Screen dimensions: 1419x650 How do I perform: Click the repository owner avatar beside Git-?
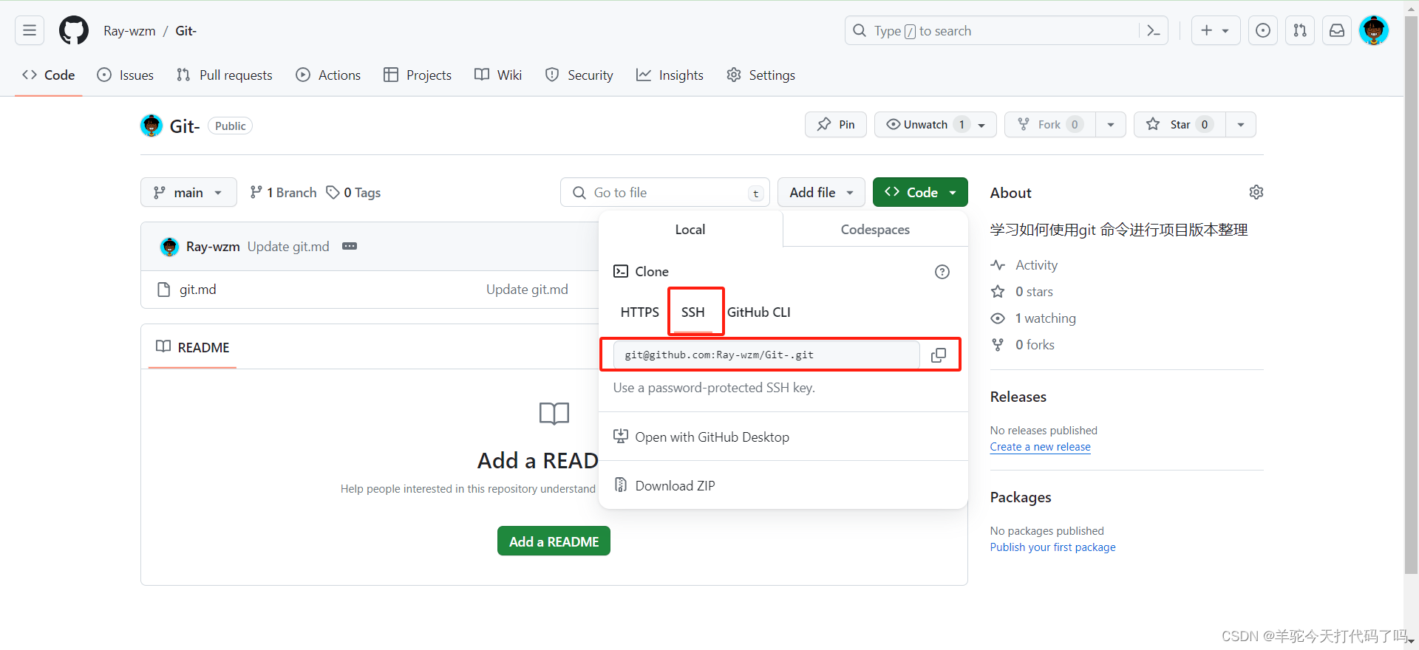click(x=152, y=126)
